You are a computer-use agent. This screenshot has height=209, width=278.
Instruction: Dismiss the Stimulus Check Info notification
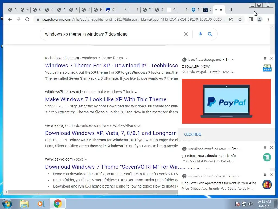(271, 147)
